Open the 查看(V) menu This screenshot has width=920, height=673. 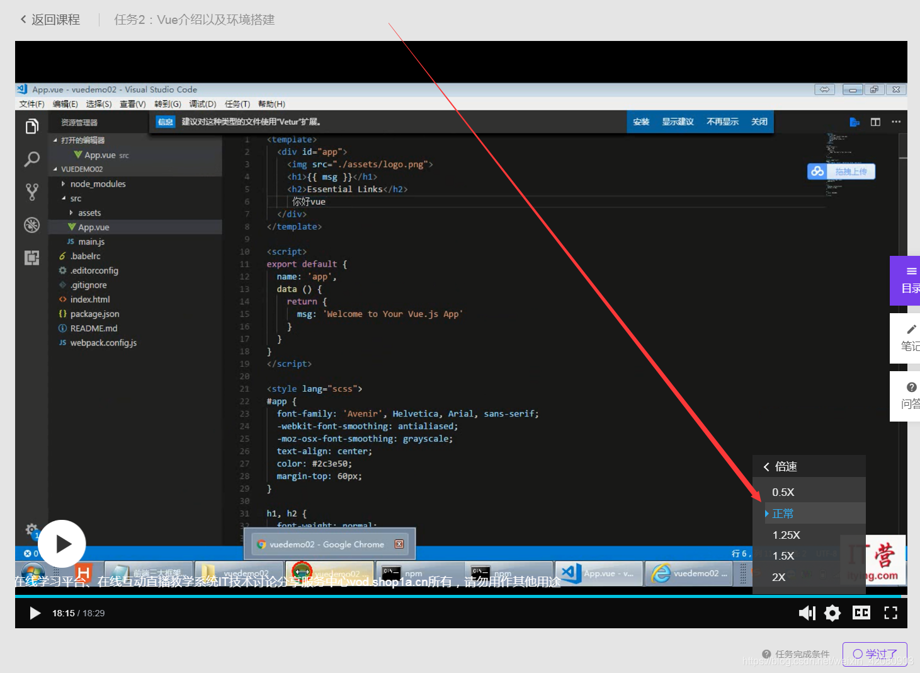[x=133, y=104]
